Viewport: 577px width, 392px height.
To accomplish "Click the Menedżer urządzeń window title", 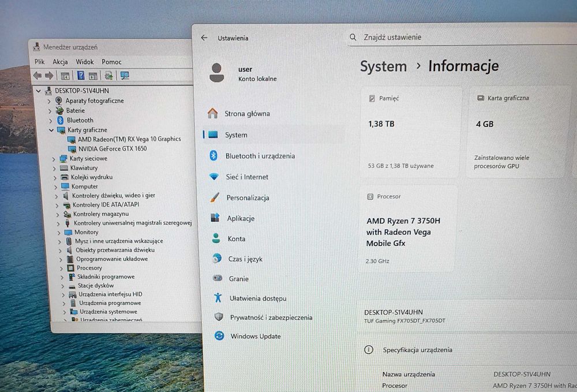I will click(70, 47).
